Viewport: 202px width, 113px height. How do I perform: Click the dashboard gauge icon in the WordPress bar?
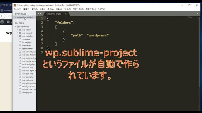tap(8, 22)
